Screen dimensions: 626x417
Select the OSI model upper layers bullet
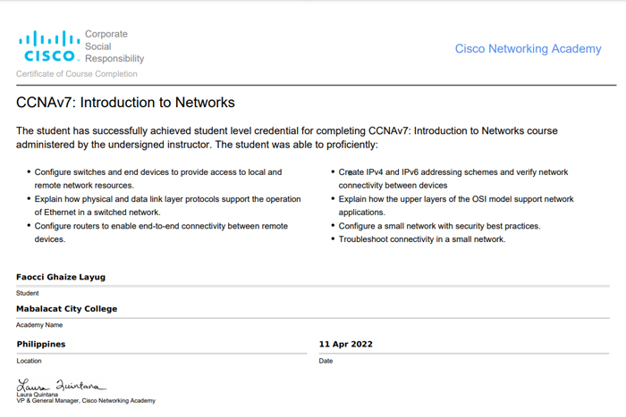pyautogui.click(x=456, y=205)
